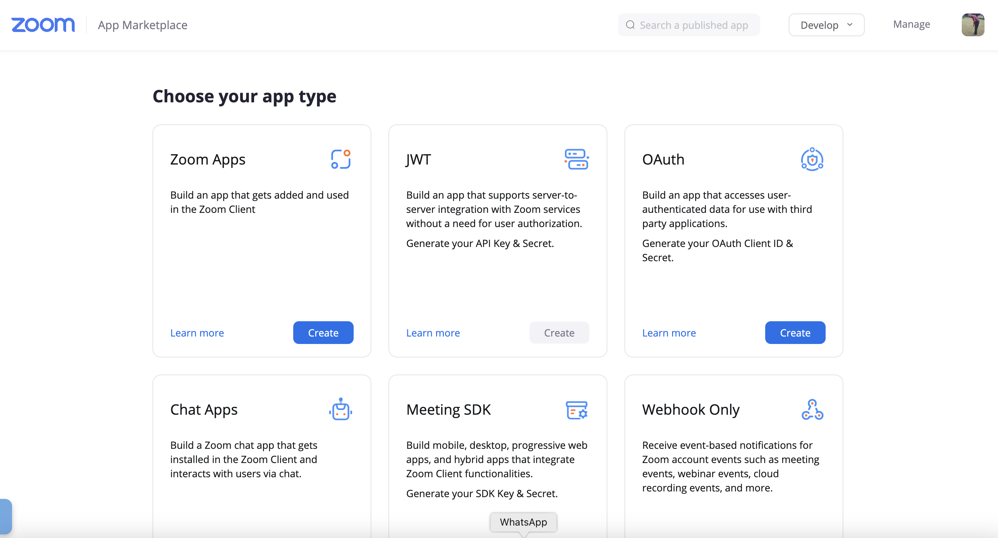
Task: Click the blue side tab at left edge
Action: (6, 517)
